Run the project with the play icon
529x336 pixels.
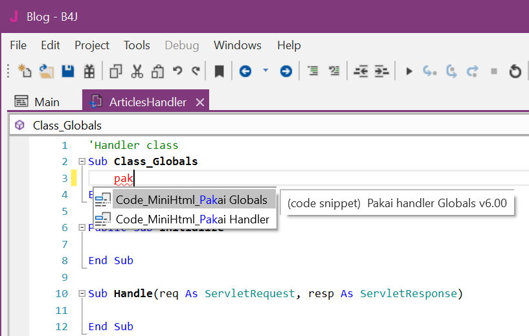click(409, 71)
